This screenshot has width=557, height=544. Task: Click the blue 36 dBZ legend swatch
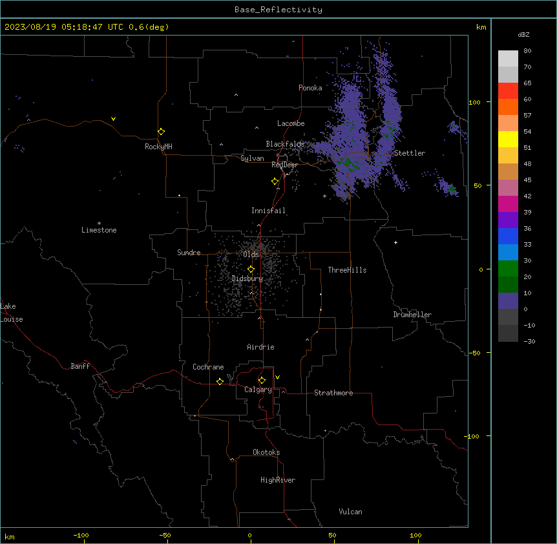[508, 236]
